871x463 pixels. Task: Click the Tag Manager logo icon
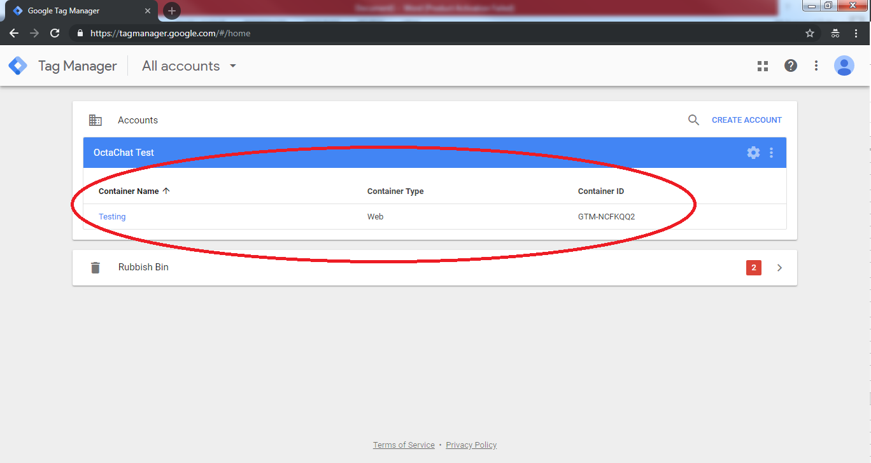(x=18, y=66)
